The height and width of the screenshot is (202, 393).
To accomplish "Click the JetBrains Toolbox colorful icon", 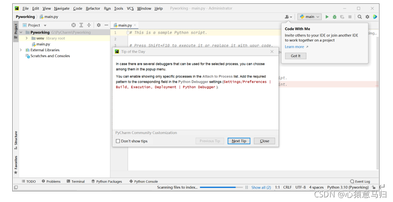I will [x=375, y=17].
